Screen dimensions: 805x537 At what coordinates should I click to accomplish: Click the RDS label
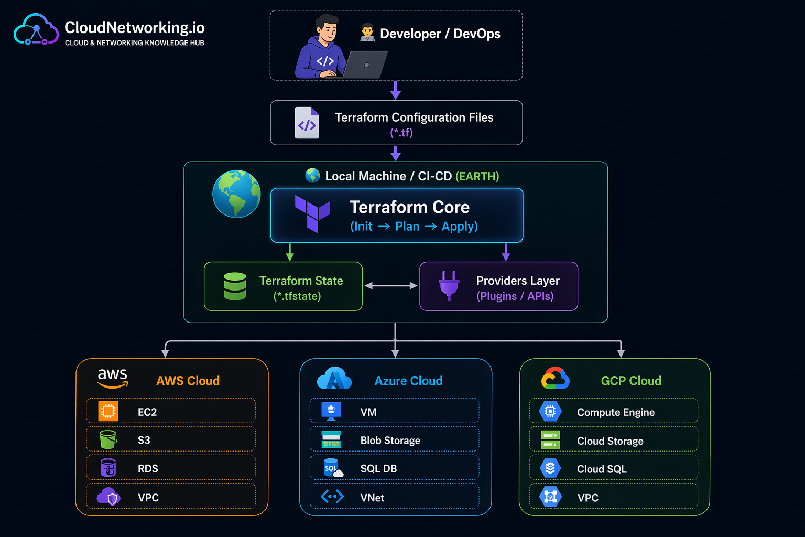click(x=148, y=469)
